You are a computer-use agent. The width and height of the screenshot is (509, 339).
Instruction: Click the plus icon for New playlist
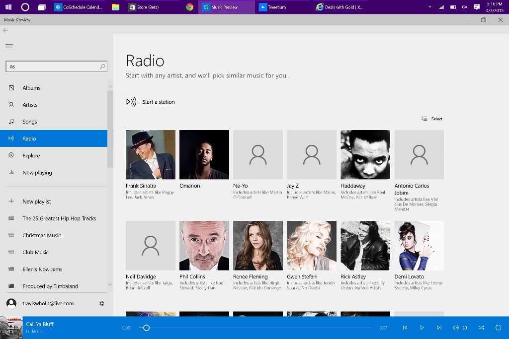click(x=11, y=201)
